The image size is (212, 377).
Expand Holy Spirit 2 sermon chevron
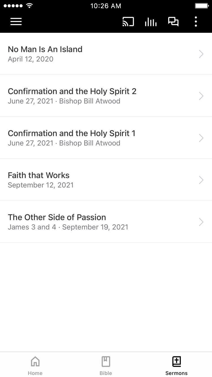pyautogui.click(x=201, y=96)
